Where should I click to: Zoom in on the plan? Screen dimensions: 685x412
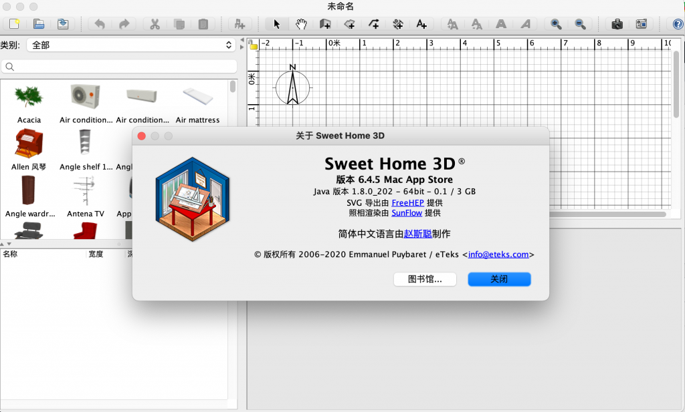556,24
